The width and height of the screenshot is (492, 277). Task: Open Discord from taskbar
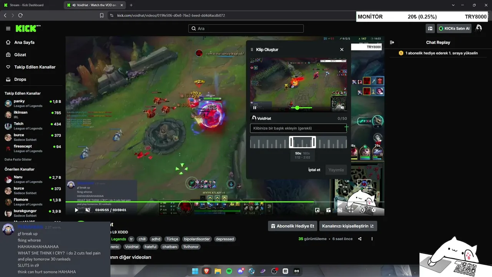240,271
